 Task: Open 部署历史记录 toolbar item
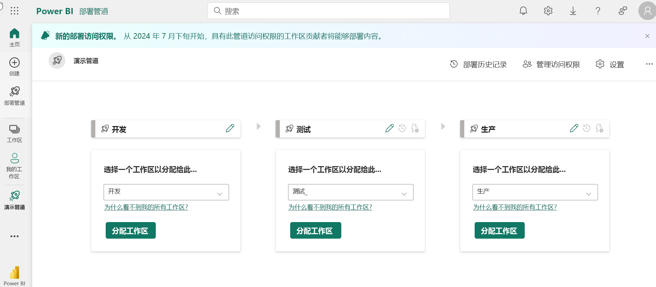478,64
